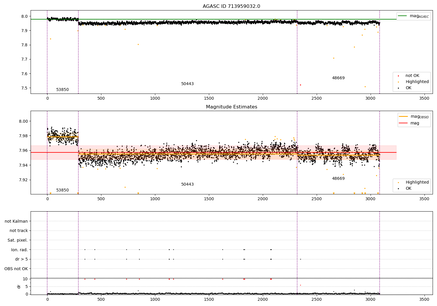
Task: Click the green line sample in the mag AGASC legend
Action: [403, 16]
